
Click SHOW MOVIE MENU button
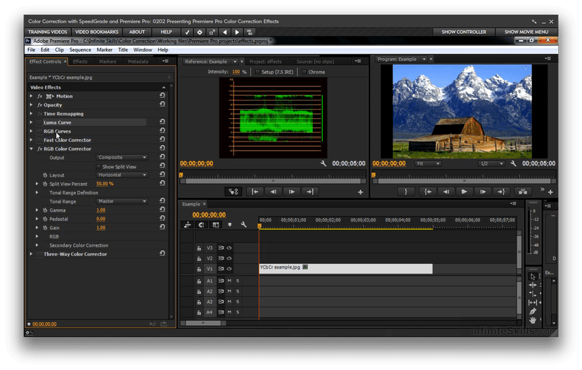tap(526, 32)
